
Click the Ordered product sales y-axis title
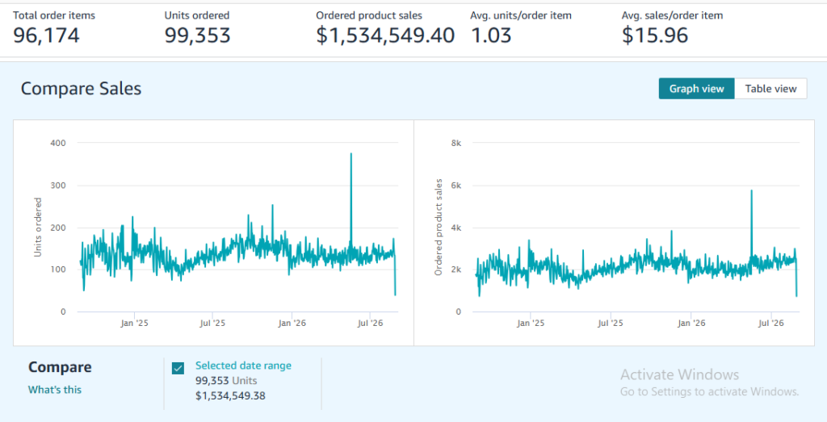pos(438,227)
